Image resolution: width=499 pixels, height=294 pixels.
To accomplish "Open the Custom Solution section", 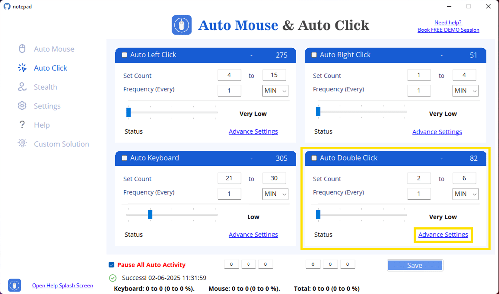I will pyautogui.click(x=61, y=144).
